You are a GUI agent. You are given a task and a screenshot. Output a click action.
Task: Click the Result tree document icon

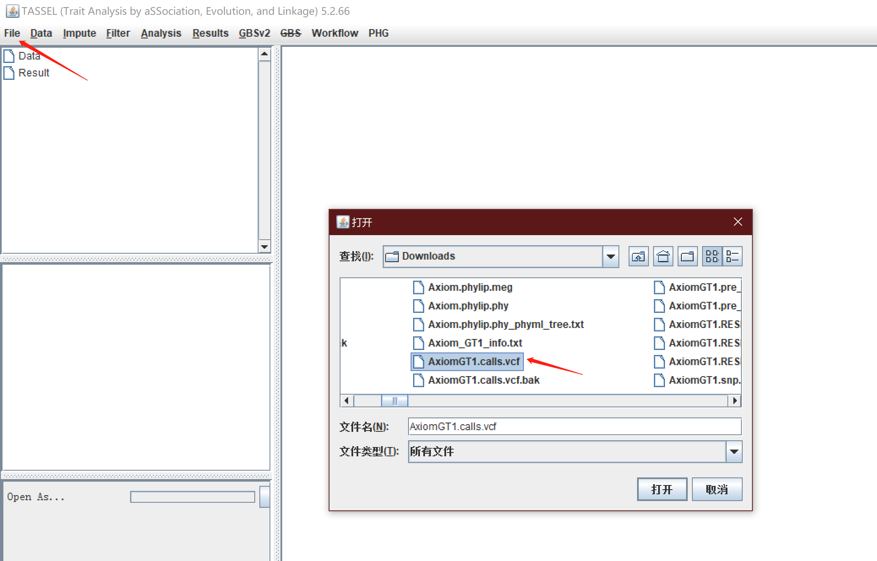click(9, 73)
